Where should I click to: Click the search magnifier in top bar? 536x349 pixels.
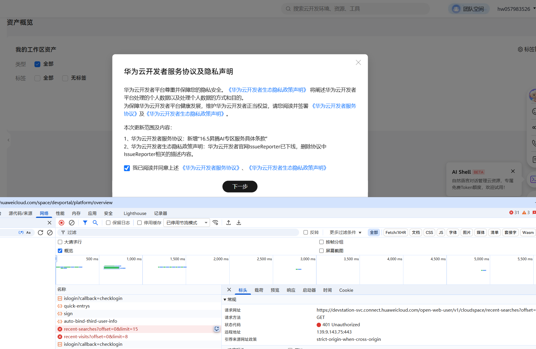(288, 9)
